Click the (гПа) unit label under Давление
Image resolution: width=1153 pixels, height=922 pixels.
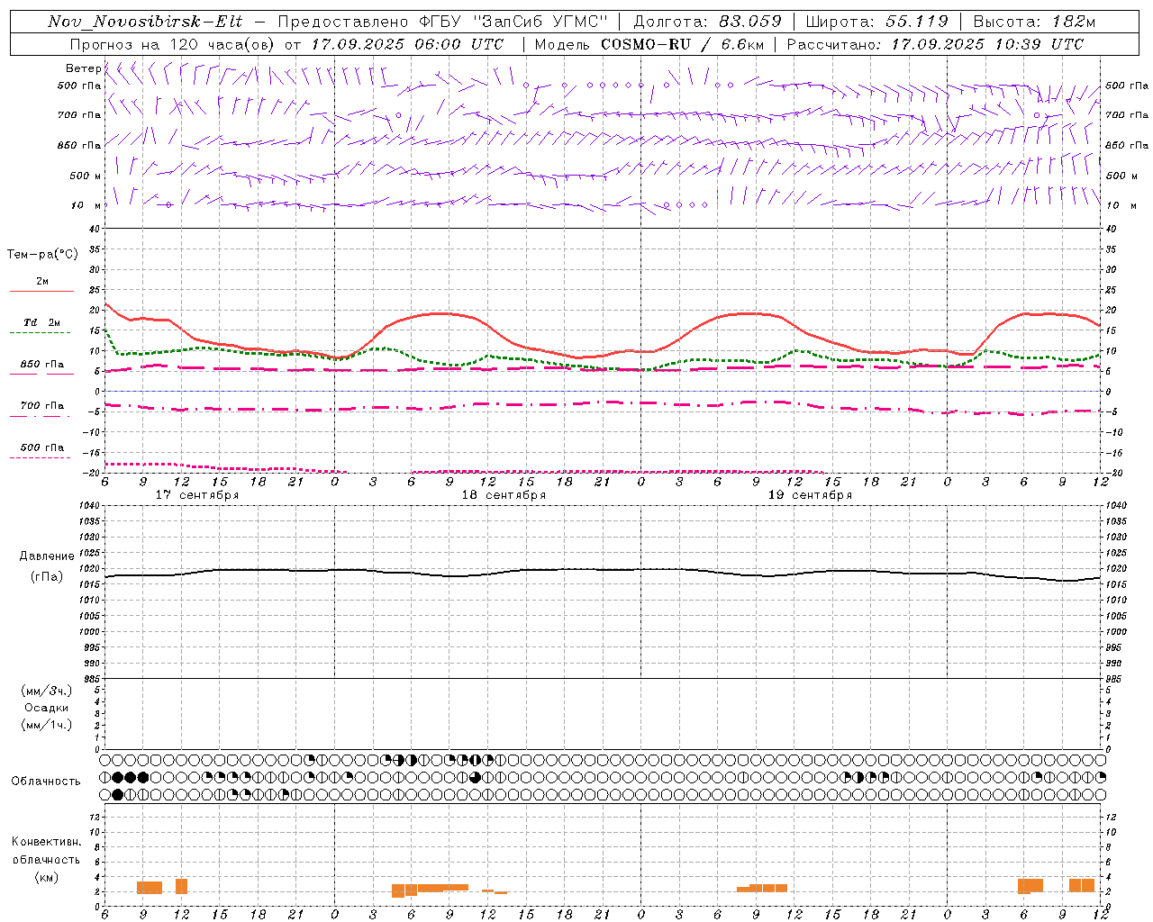(47, 576)
